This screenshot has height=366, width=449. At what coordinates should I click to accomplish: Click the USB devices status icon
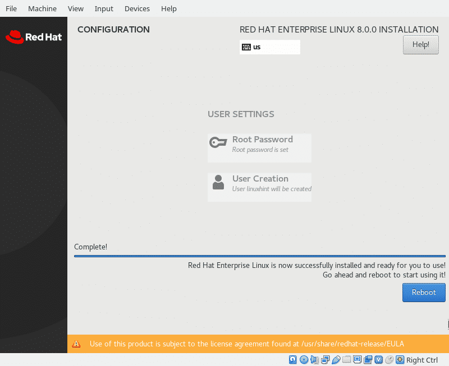(336, 359)
